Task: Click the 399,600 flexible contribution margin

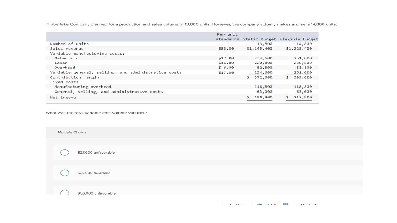Action: click(x=299, y=77)
